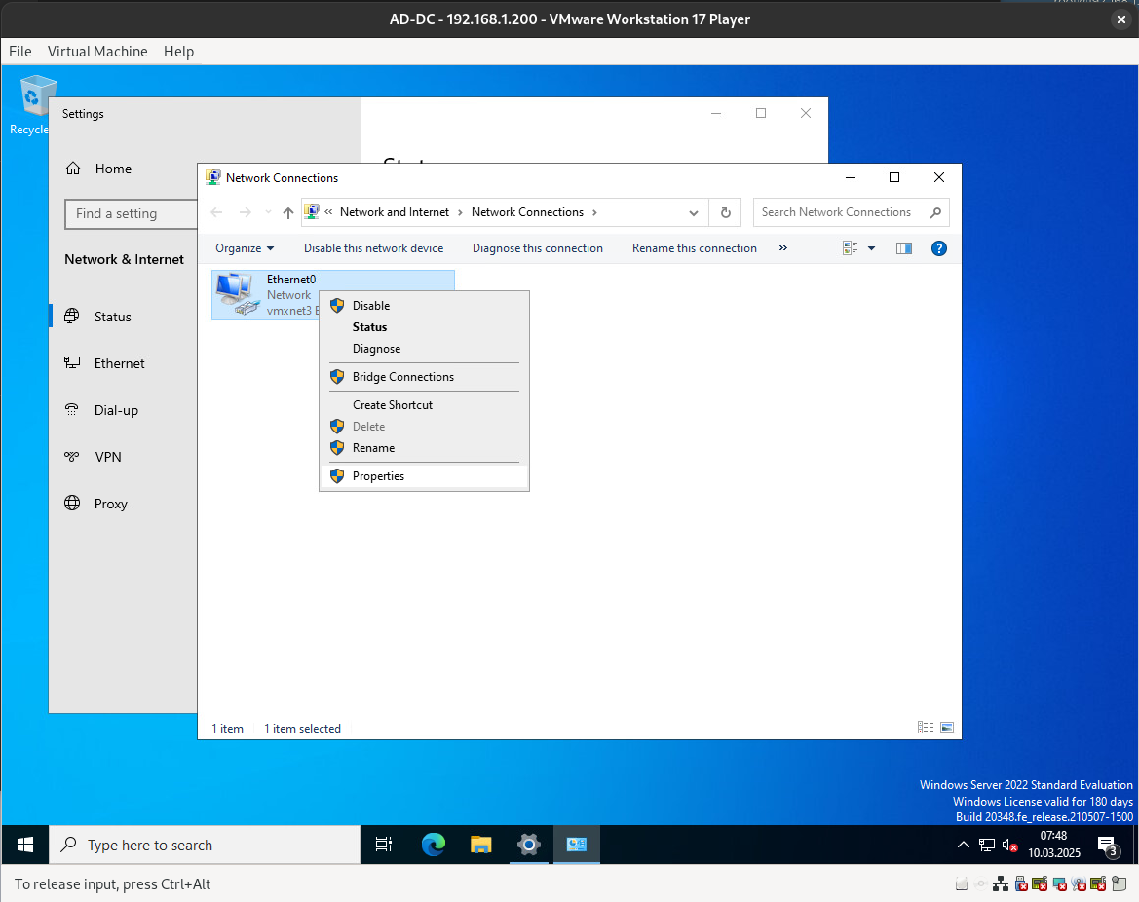1139x902 pixels.
Task: Open the change view dropdown arrow
Action: 872,248
